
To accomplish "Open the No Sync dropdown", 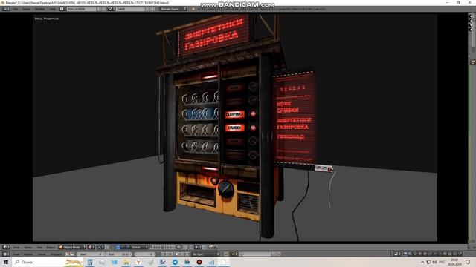I will click(x=205, y=254).
